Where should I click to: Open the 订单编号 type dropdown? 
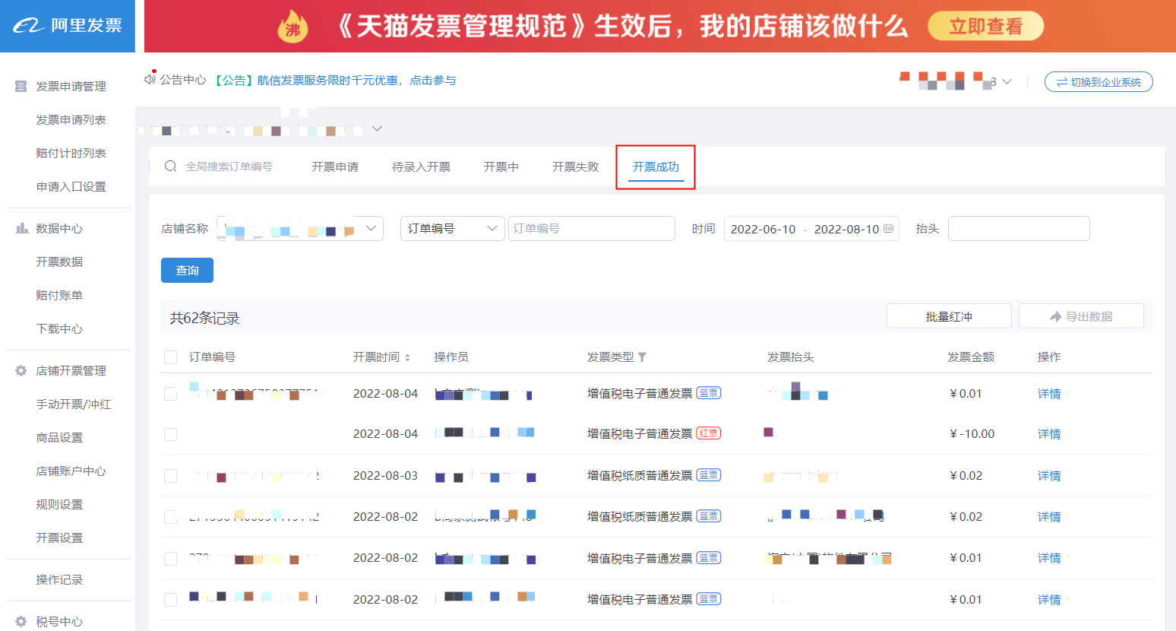click(x=453, y=228)
